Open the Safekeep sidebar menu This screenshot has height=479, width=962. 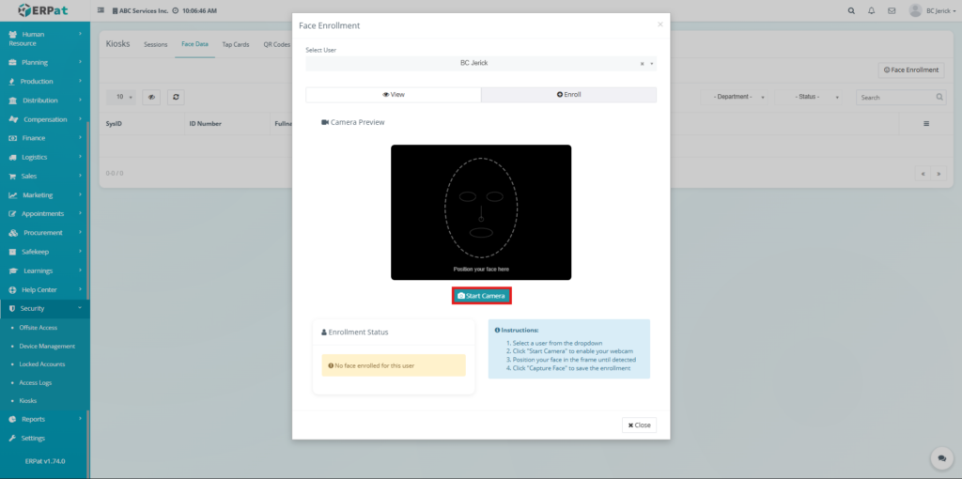click(x=45, y=252)
